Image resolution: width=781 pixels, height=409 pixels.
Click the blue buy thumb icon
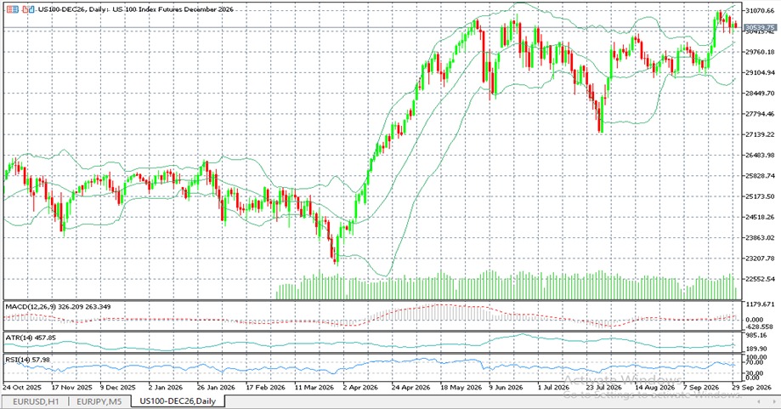[x=31, y=9]
